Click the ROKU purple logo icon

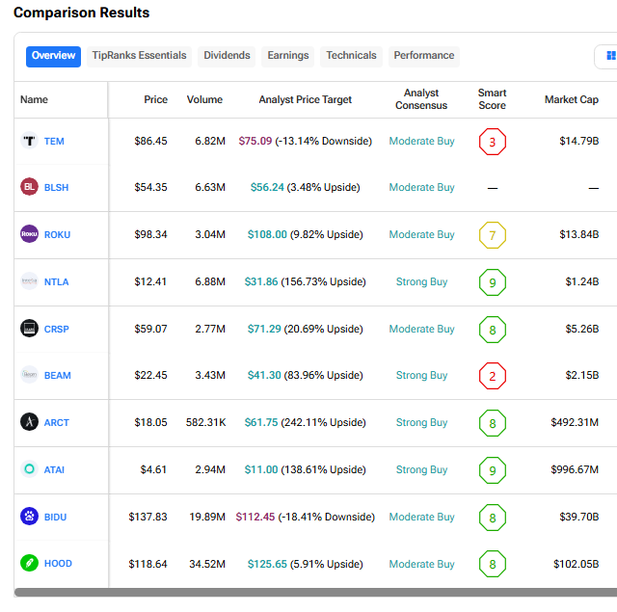(29, 234)
